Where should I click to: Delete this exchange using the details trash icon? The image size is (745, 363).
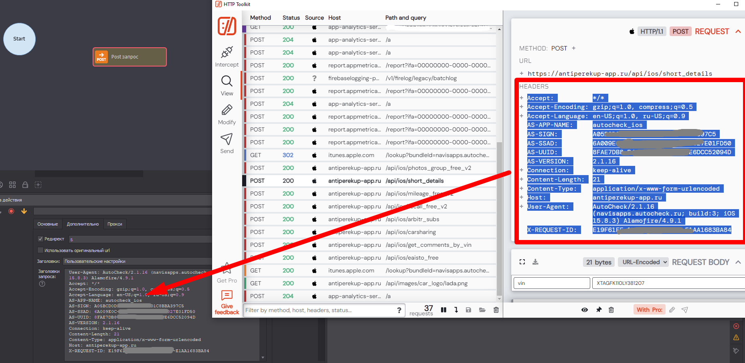coord(611,310)
